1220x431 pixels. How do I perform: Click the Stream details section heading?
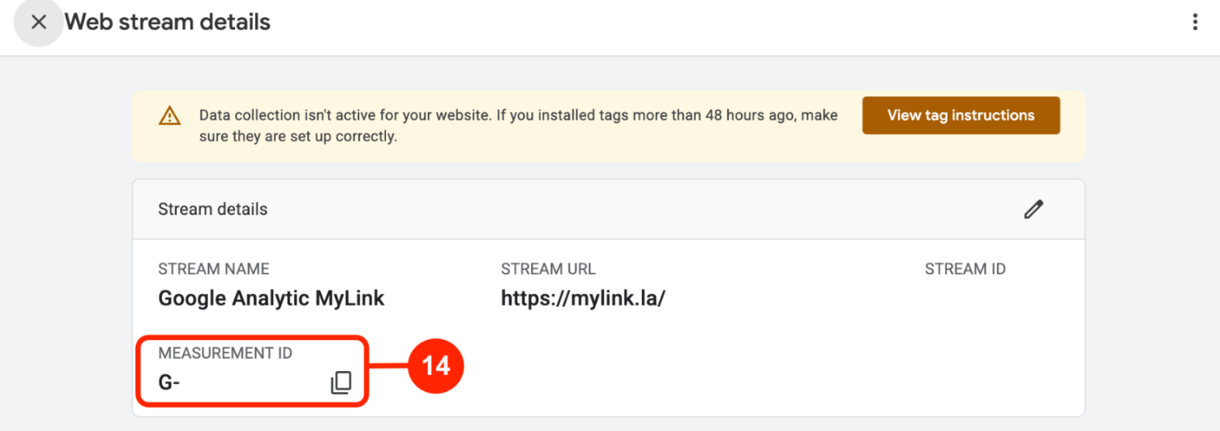point(212,209)
